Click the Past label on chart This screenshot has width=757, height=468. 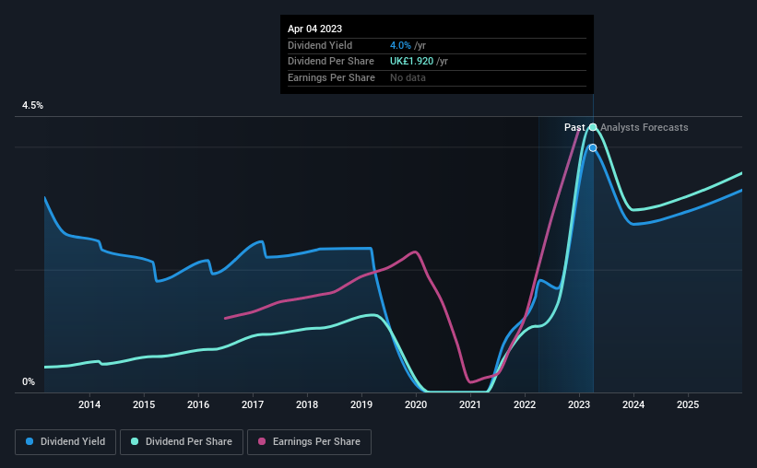click(574, 127)
